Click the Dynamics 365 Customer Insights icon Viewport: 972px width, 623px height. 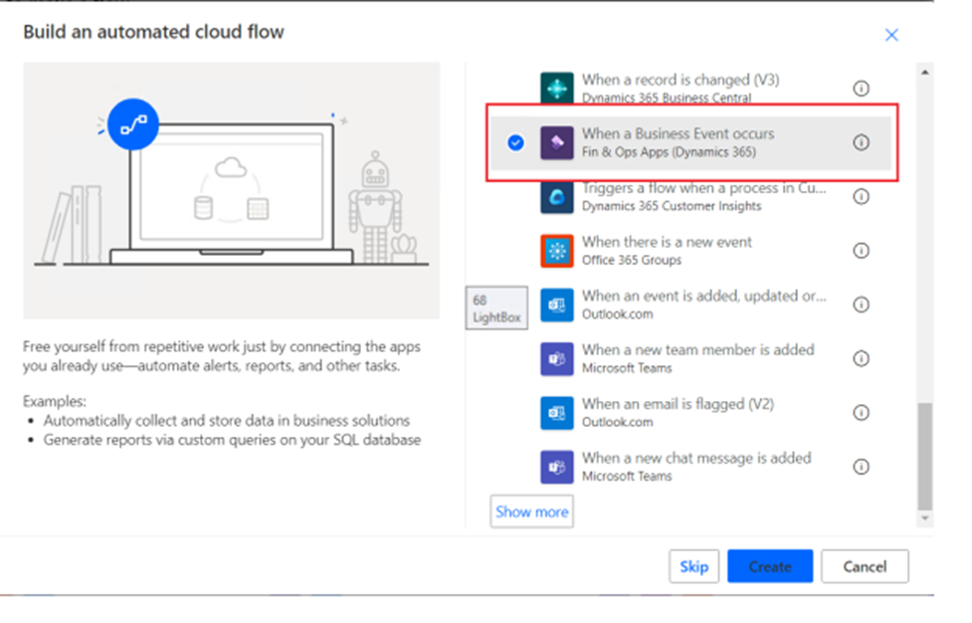[557, 196]
